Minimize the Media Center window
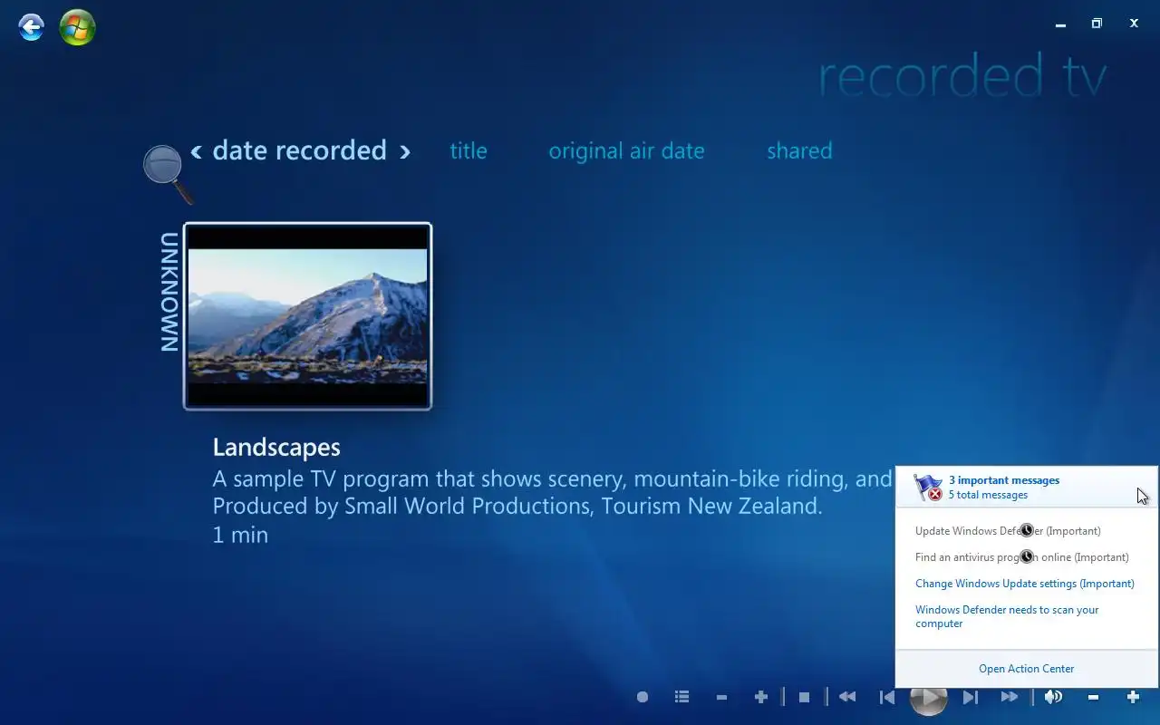Screen dimensions: 1160x725 (1060, 24)
